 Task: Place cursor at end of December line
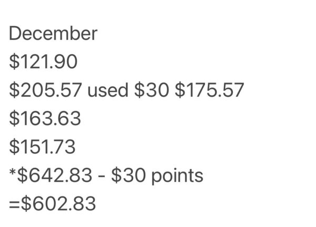pos(98,34)
